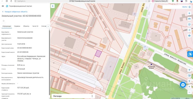The image size is (193, 99).
Task: Click the Геоинформационный портал logo
Action: 7,6
